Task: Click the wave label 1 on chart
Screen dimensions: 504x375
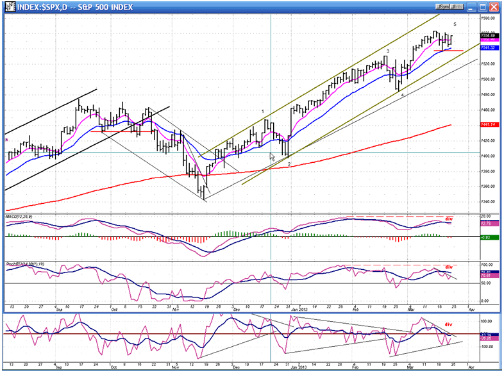Action: pos(263,112)
